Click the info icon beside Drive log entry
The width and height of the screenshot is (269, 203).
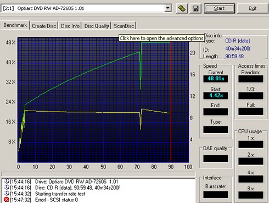pos(7,182)
